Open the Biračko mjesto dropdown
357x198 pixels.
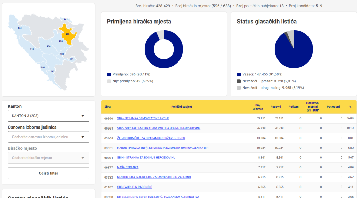tap(48, 158)
